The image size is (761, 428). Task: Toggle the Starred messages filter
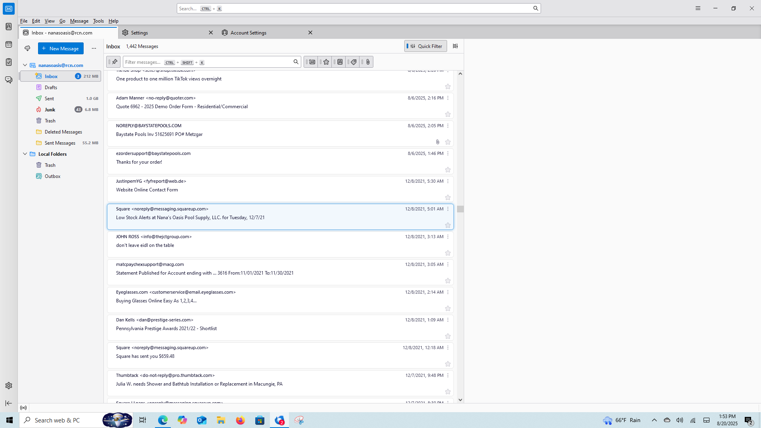coord(326,62)
